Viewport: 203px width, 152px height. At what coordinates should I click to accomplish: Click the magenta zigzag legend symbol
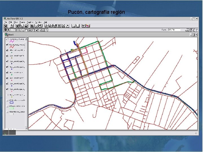point(12,41)
